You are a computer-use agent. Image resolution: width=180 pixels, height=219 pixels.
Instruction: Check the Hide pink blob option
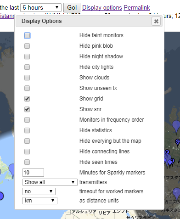27,46
